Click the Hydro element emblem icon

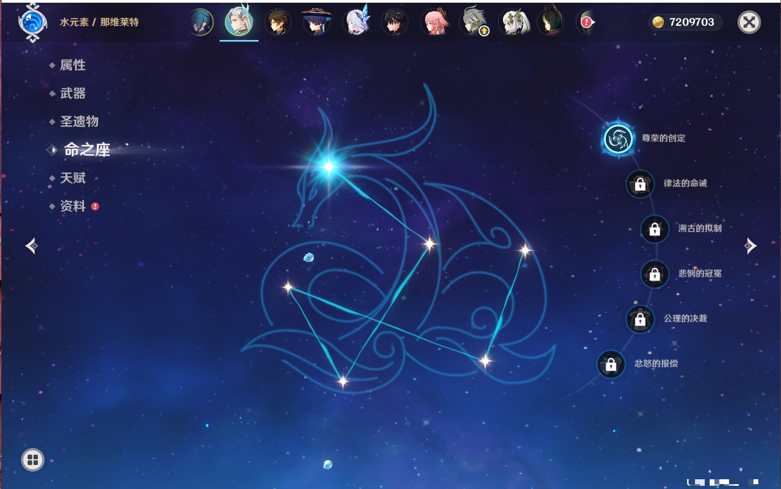[32, 23]
